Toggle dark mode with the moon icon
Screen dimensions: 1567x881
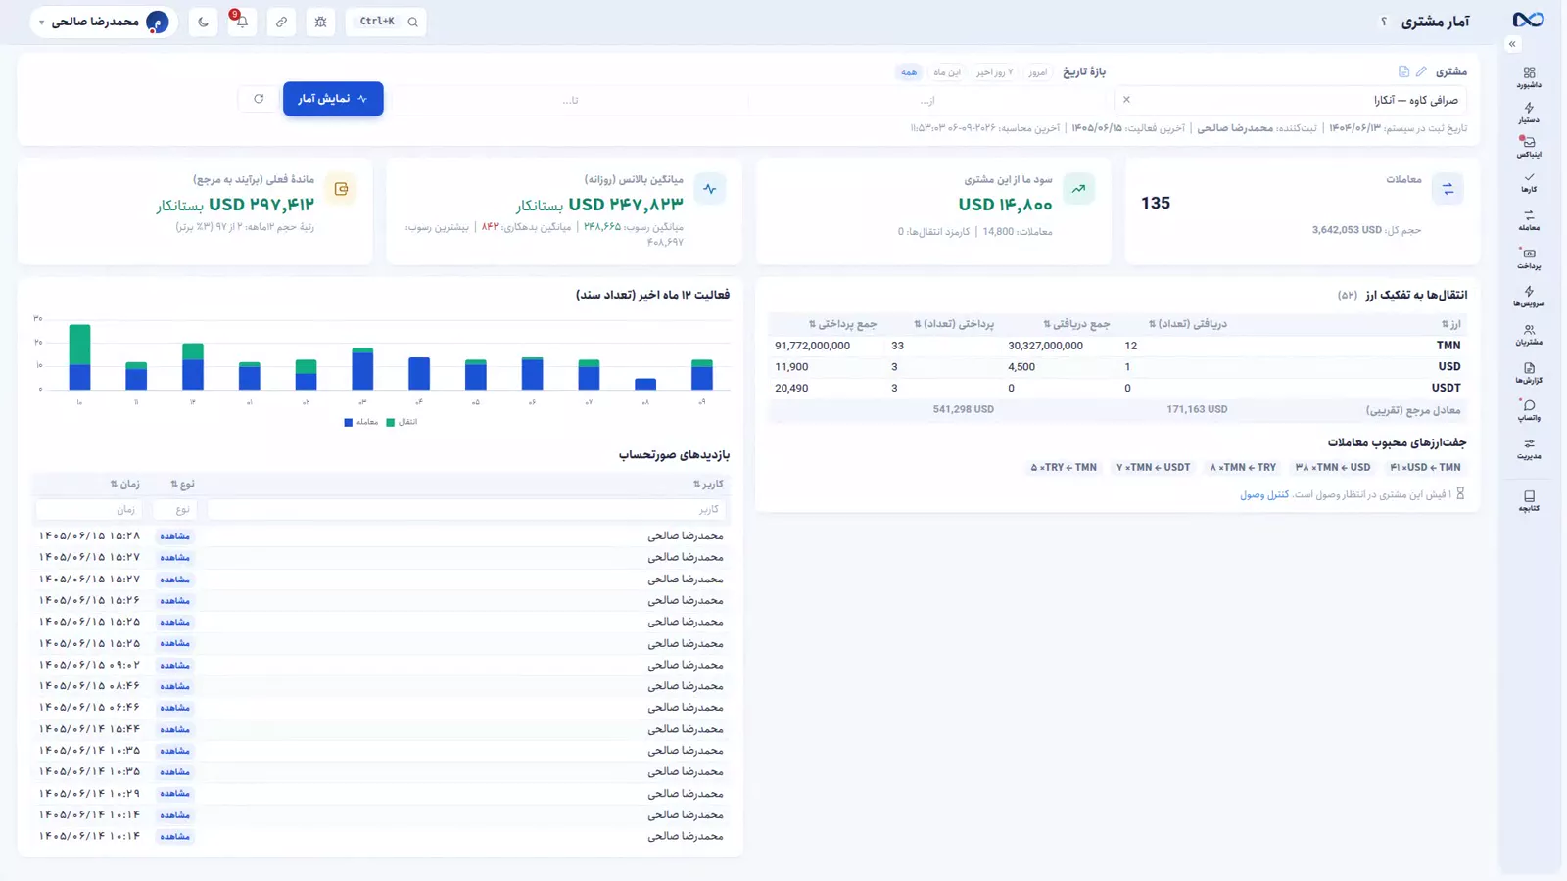[203, 22]
